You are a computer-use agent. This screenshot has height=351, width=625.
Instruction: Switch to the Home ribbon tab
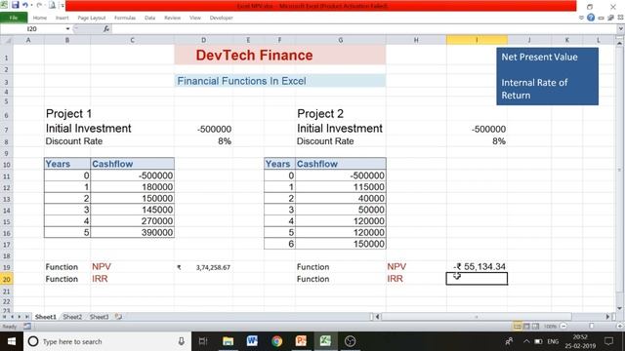[40, 18]
